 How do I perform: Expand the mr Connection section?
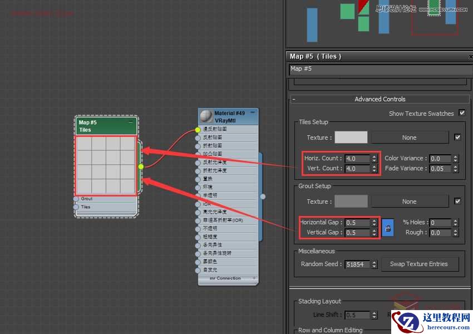tap(254, 278)
